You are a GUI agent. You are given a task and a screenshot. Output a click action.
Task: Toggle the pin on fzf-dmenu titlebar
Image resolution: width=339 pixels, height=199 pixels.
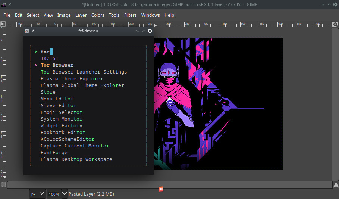(x=33, y=31)
